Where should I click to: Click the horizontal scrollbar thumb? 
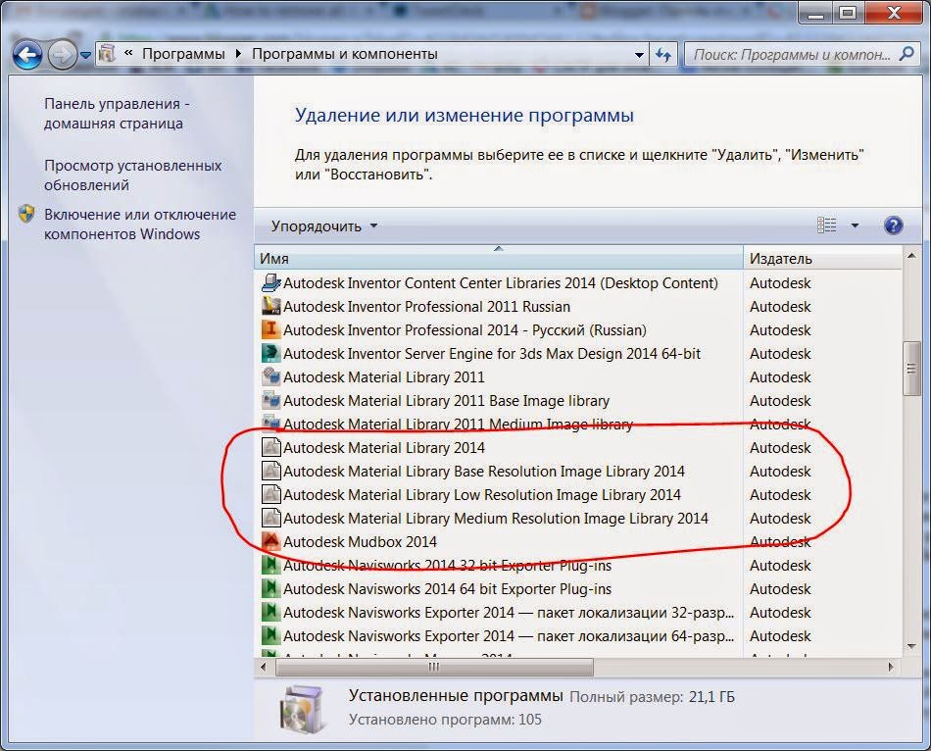pos(434,668)
